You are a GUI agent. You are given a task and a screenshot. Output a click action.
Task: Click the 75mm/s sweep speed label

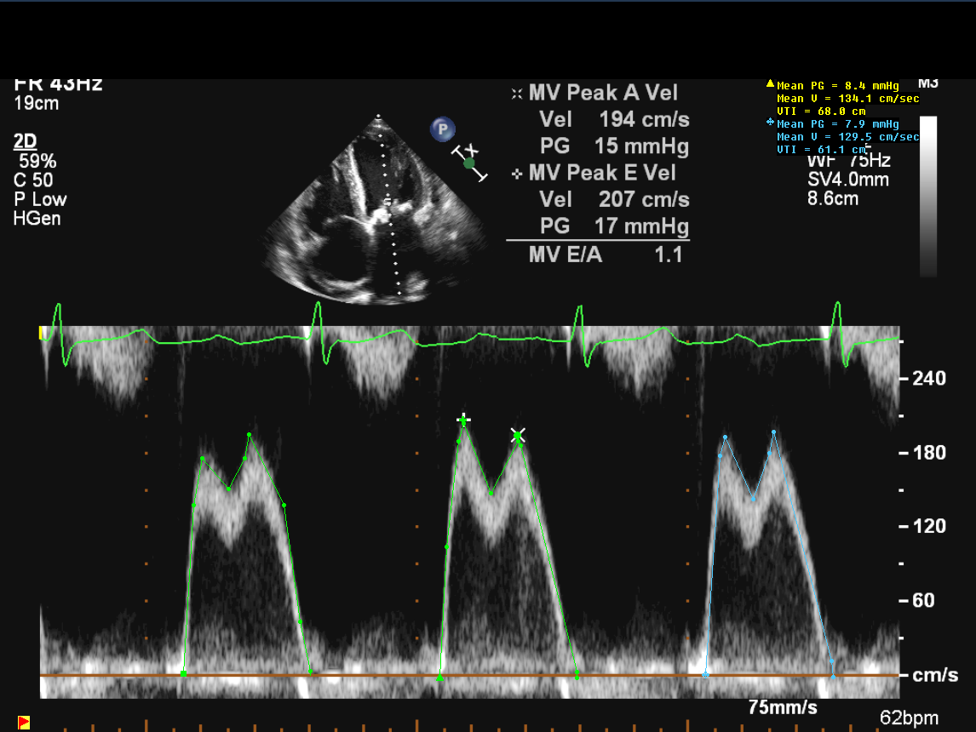click(x=783, y=707)
